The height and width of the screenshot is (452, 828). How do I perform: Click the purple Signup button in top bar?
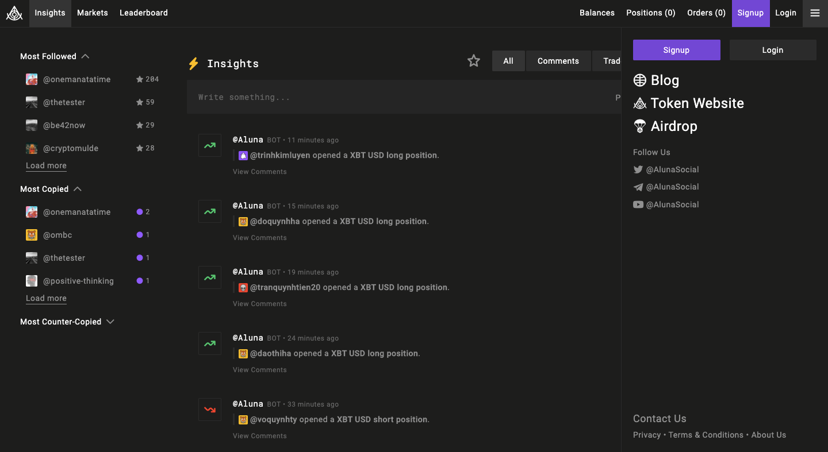[x=751, y=13]
